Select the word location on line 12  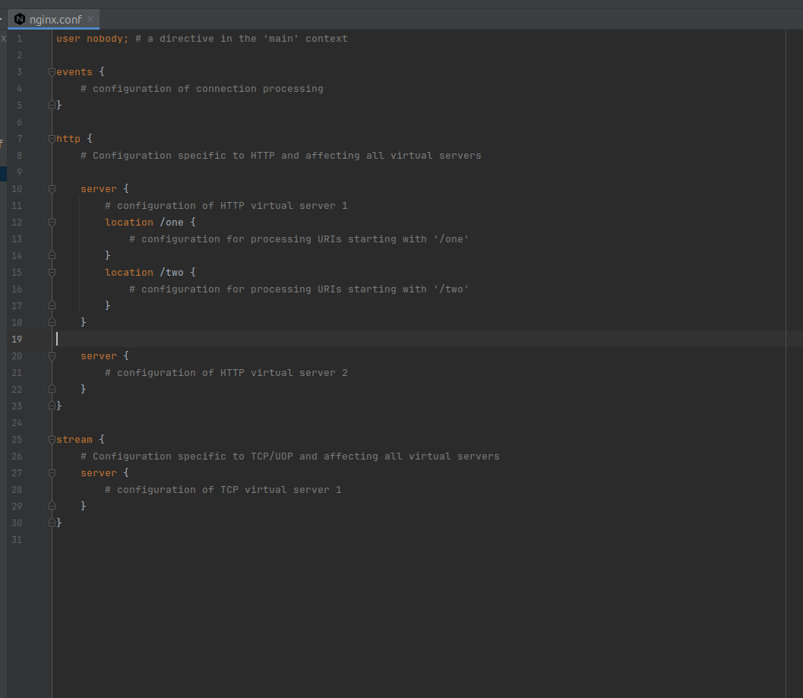click(x=129, y=222)
